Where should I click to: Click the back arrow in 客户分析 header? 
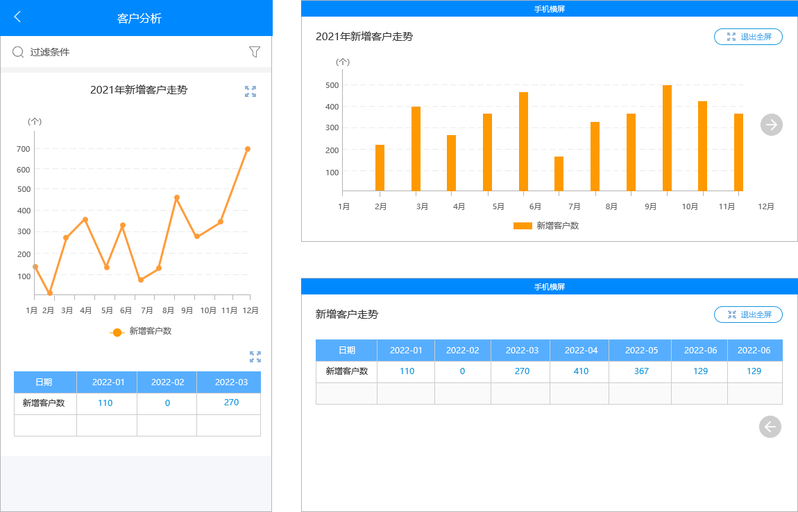15,17
